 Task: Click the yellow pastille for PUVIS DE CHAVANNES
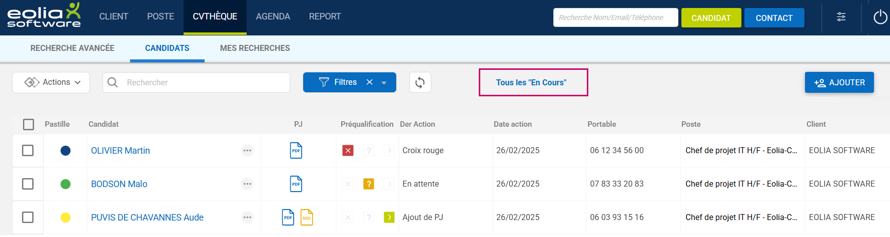coord(66,218)
